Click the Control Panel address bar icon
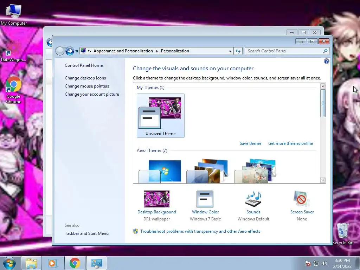This screenshot has height=270, width=360. pyautogui.click(x=83, y=51)
